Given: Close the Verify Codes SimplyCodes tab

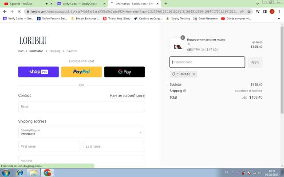Looking at the screenshot, I should pyautogui.click(x=105, y=4).
